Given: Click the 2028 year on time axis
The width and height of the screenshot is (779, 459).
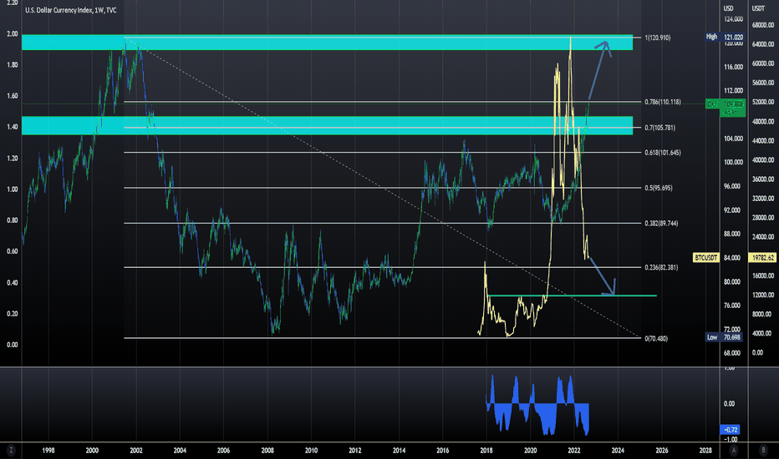Looking at the screenshot, I should point(705,451).
